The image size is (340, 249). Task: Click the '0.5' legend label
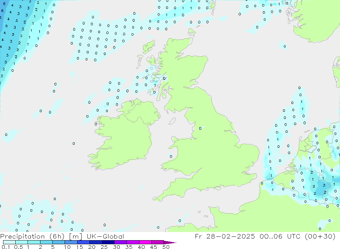coord(18,247)
